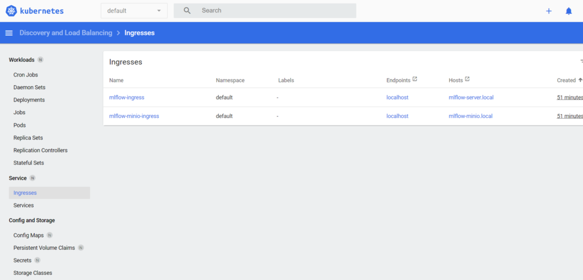Click the N badge next to Service
The image size is (583, 280).
pos(32,178)
